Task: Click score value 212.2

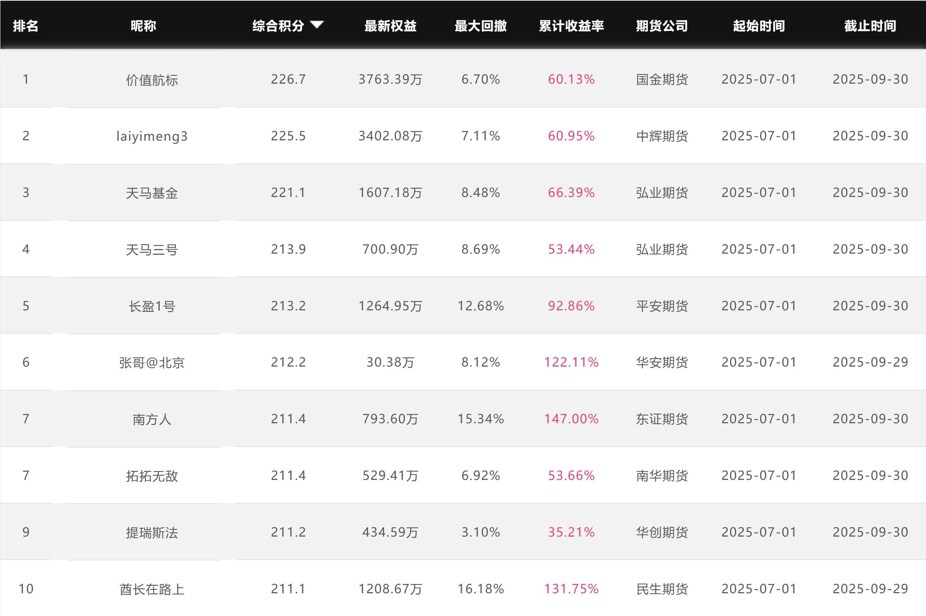Action: pos(288,362)
